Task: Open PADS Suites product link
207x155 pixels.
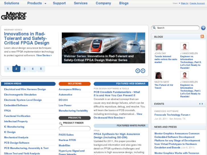Action: 66,135
